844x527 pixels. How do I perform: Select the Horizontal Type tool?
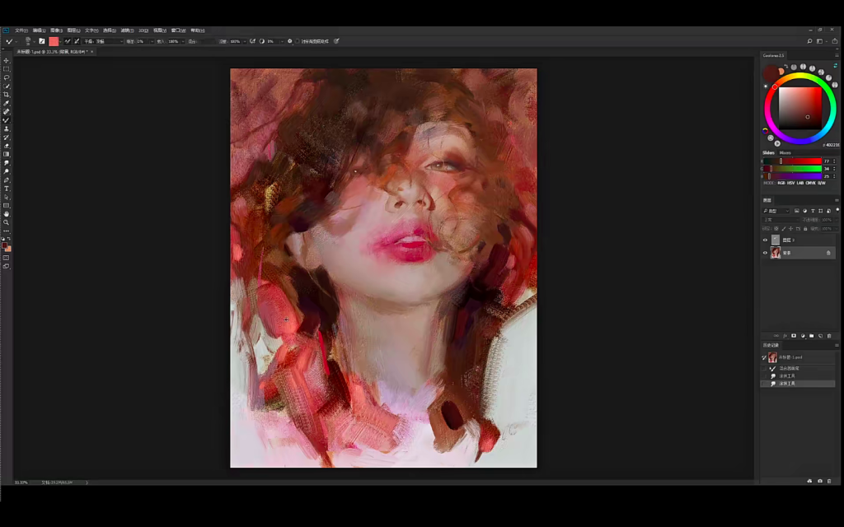(7, 189)
